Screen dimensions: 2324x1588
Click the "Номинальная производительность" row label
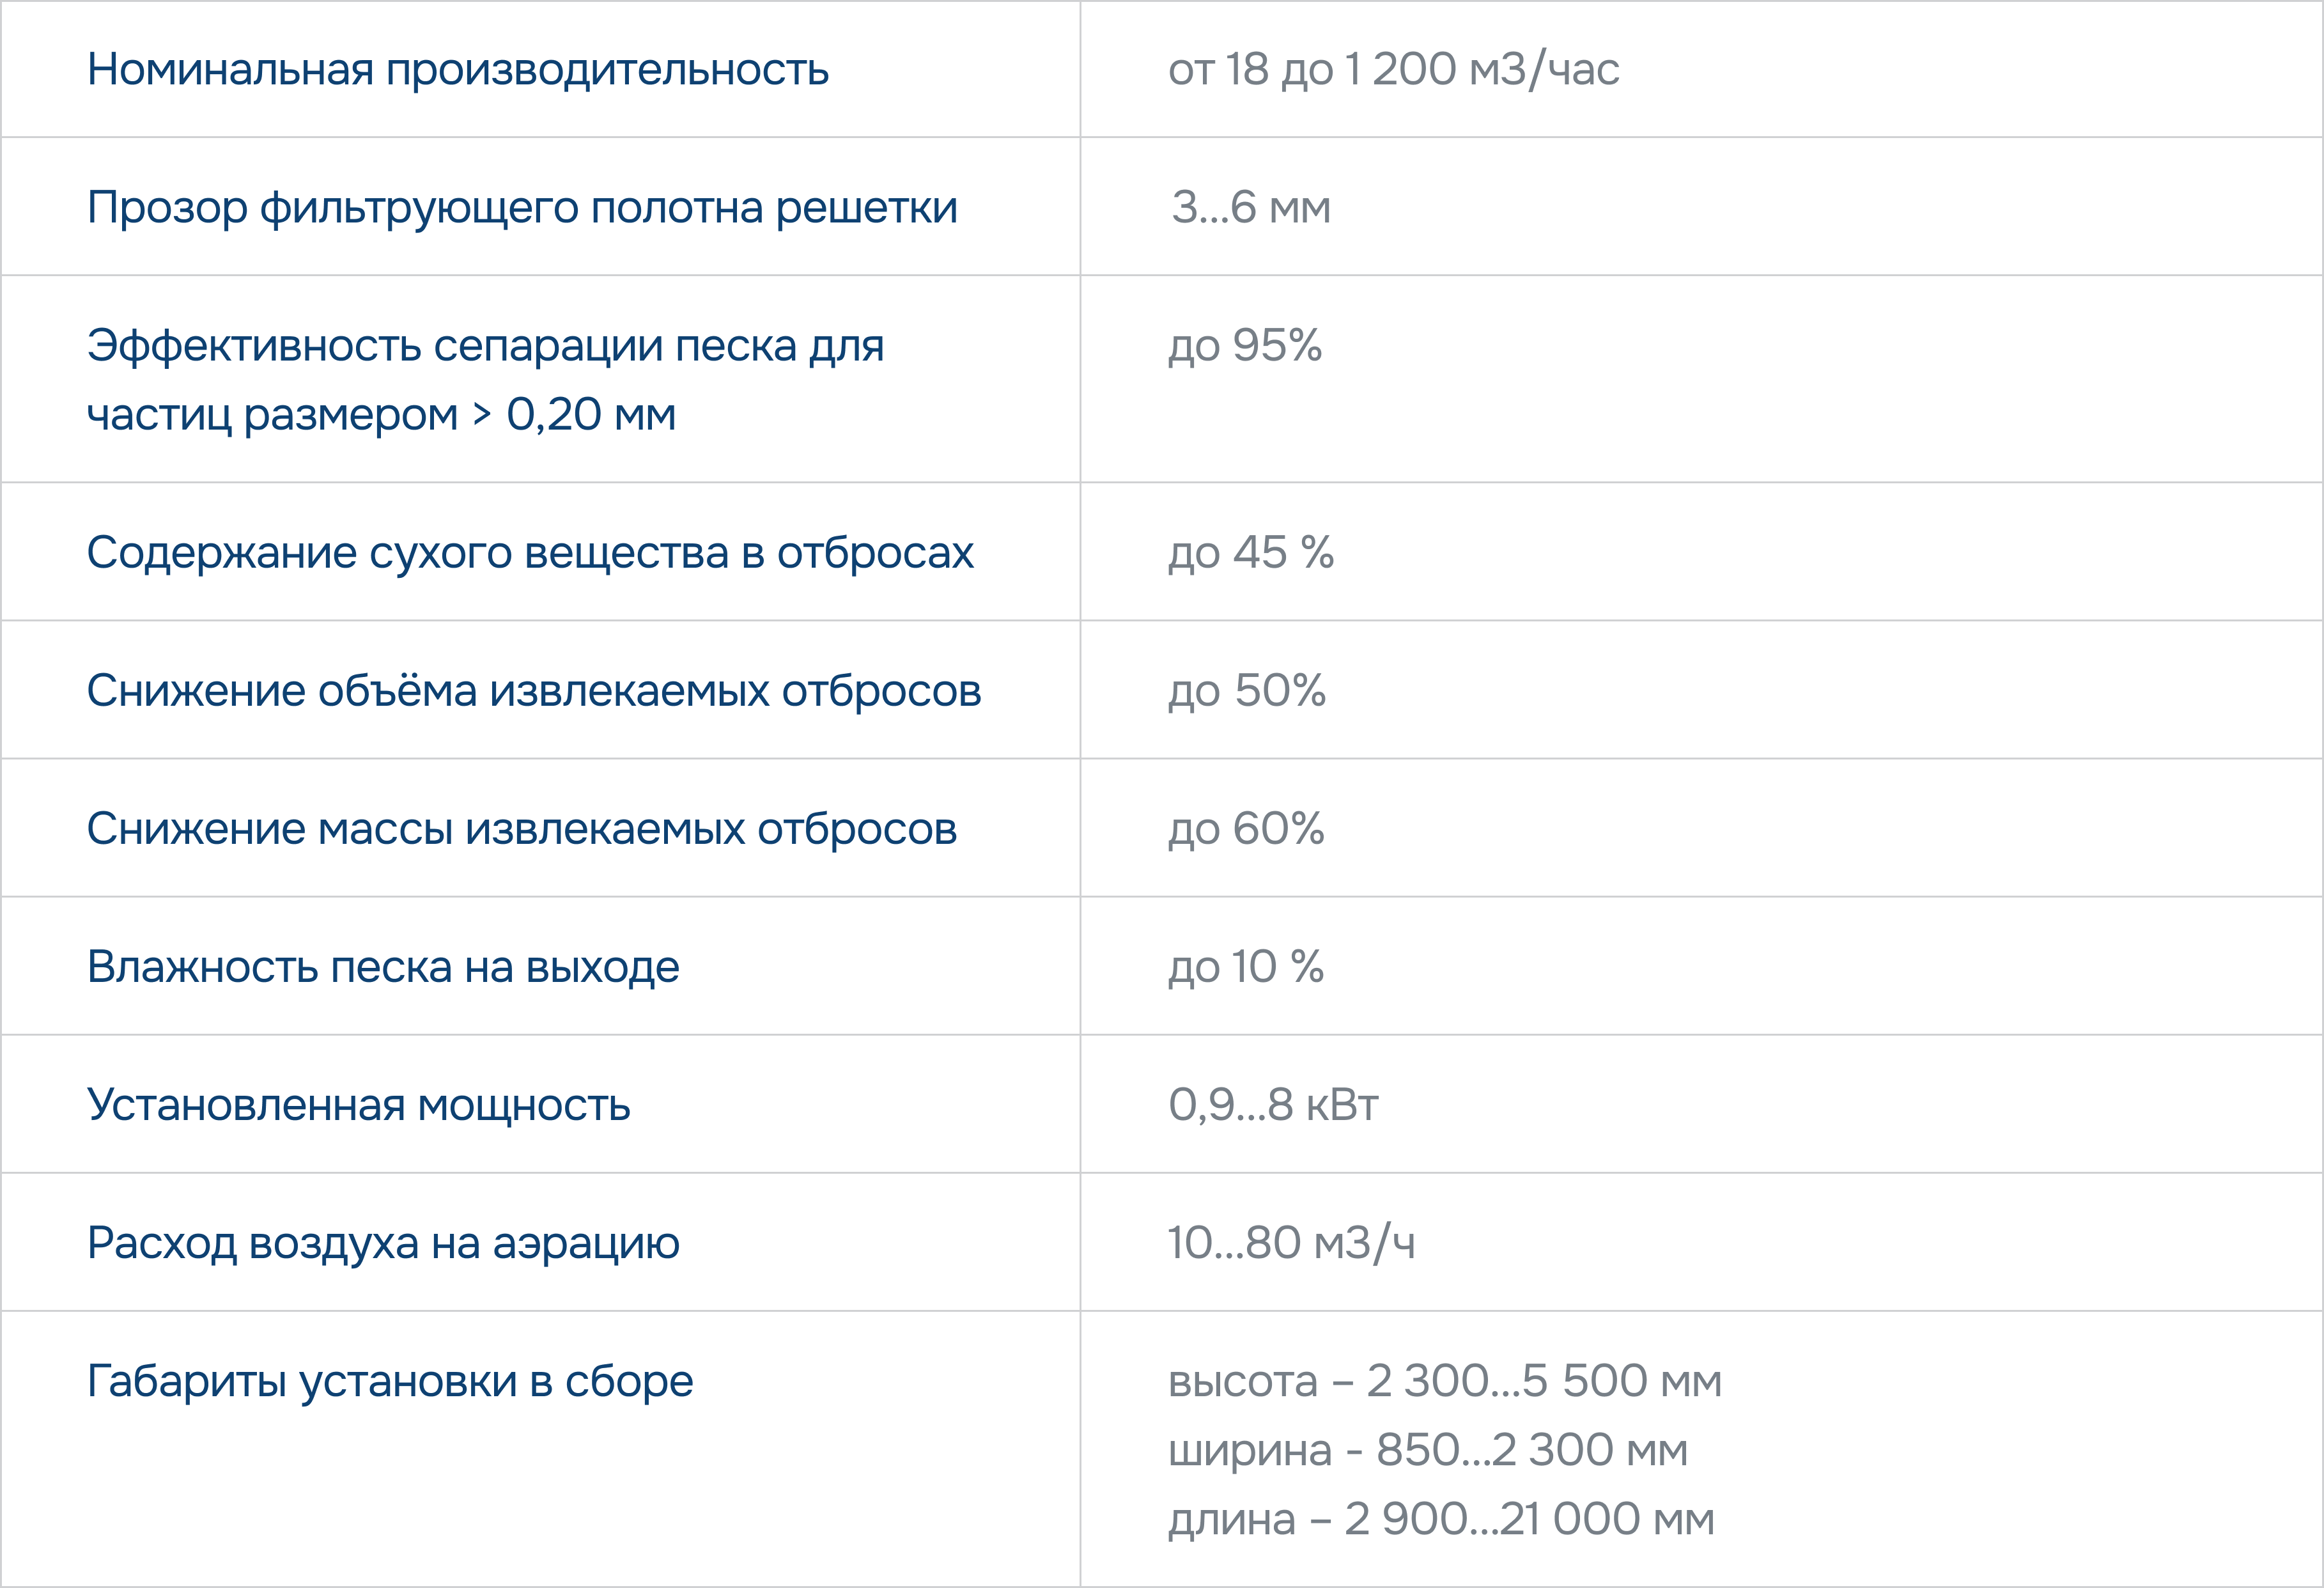pyautogui.click(x=458, y=70)
